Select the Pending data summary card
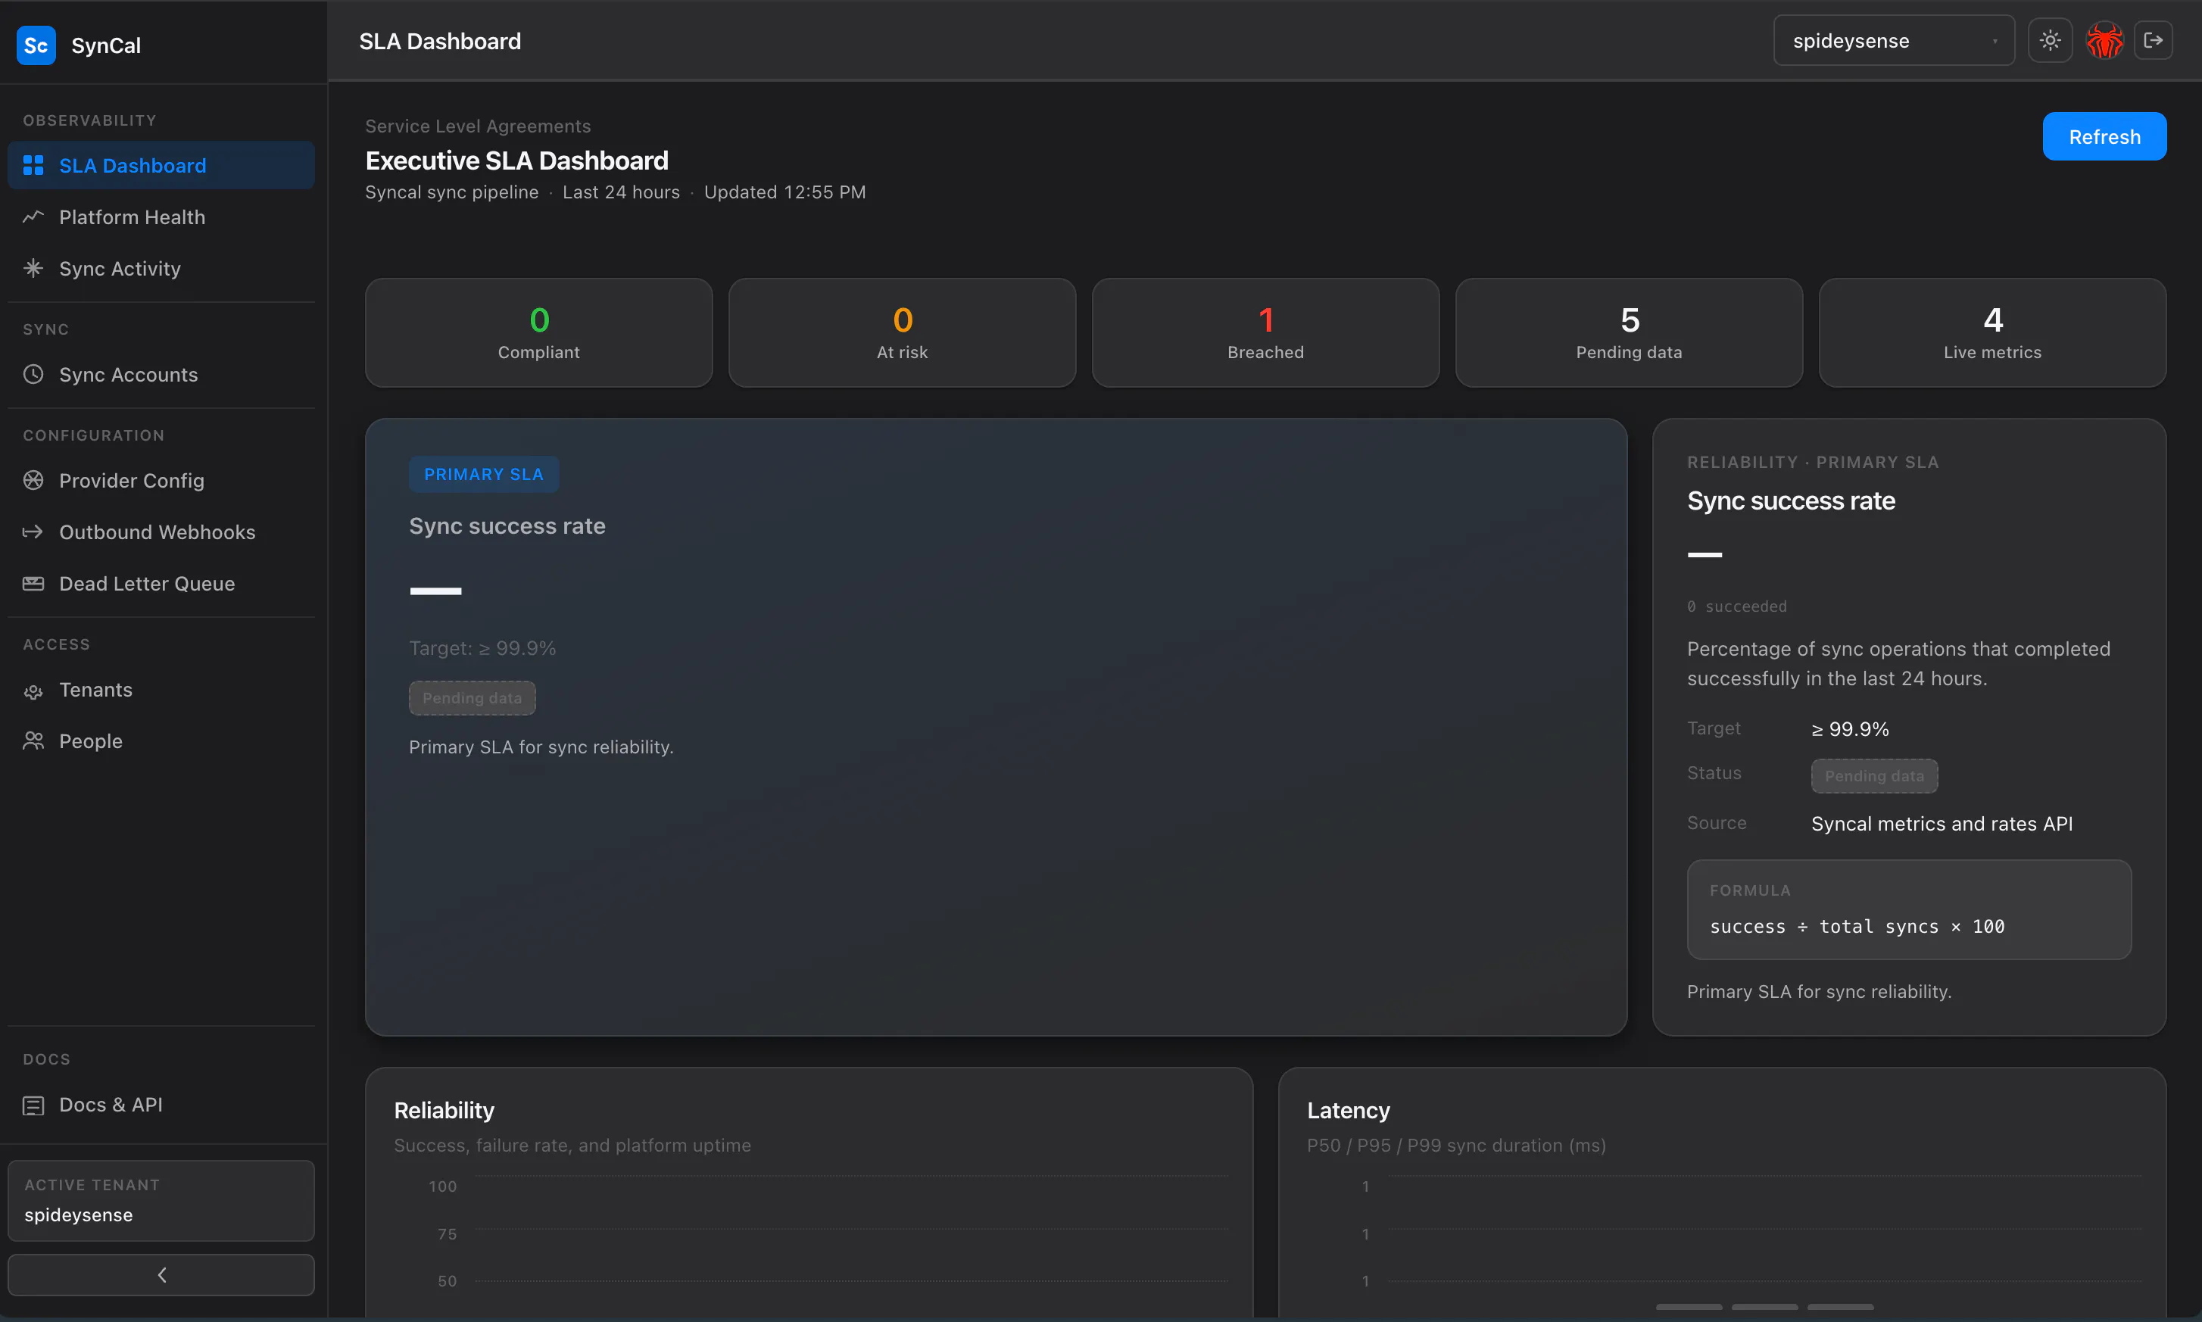This screenshot has height=1322, width=2202. click(1630, 332)
